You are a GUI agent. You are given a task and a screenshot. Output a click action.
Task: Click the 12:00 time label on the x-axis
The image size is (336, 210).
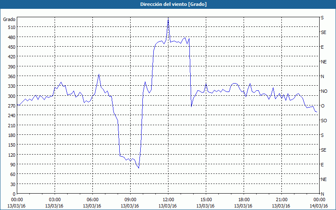coord(168,200)
